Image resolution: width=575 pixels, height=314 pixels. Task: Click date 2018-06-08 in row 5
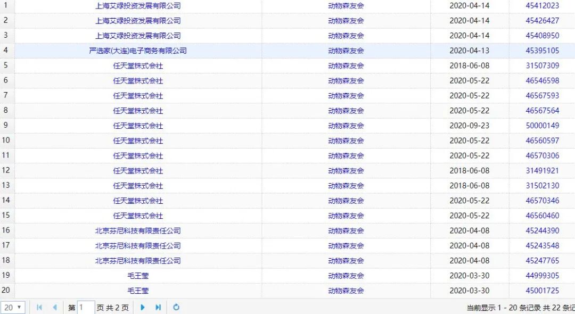(x=470, y=65)
